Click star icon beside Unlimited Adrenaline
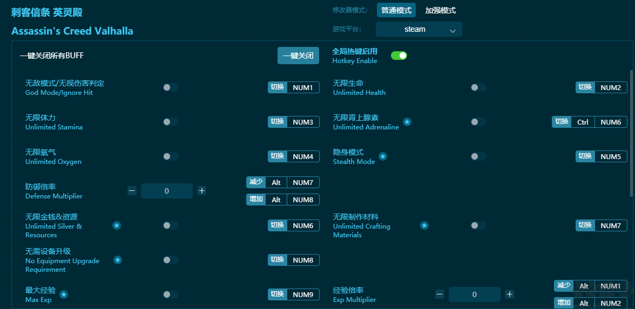Image resolution: width=635 pixels, height=309 pixels. [x=407, y=122]
